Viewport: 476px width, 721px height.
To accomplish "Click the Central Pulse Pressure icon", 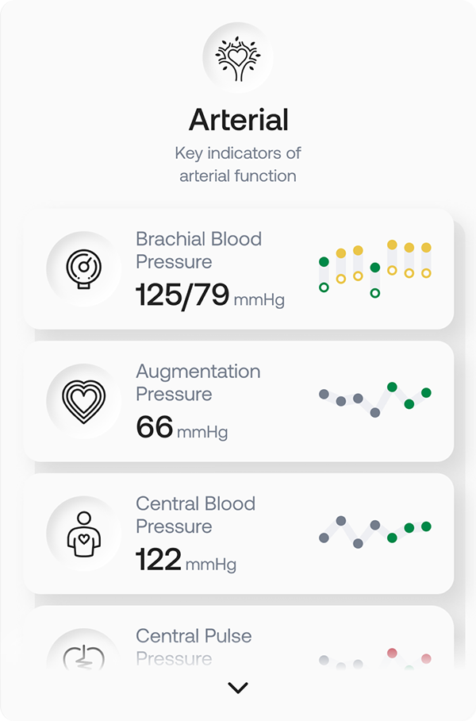I will click(x=83, y=657).
